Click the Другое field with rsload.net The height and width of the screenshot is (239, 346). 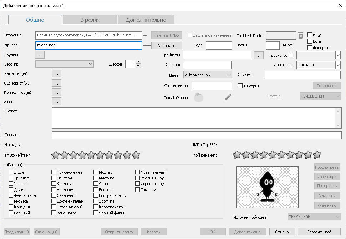tap(88, 45)
